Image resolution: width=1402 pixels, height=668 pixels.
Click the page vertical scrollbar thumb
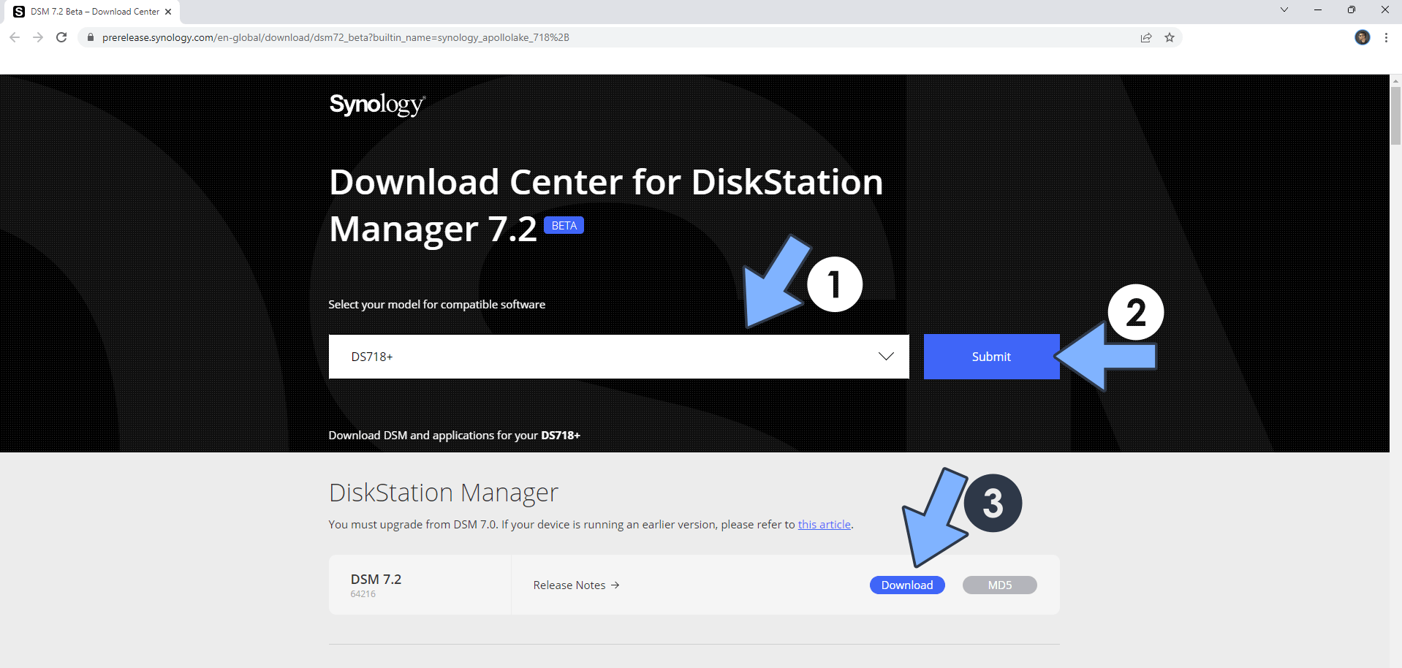(1395, 115)
